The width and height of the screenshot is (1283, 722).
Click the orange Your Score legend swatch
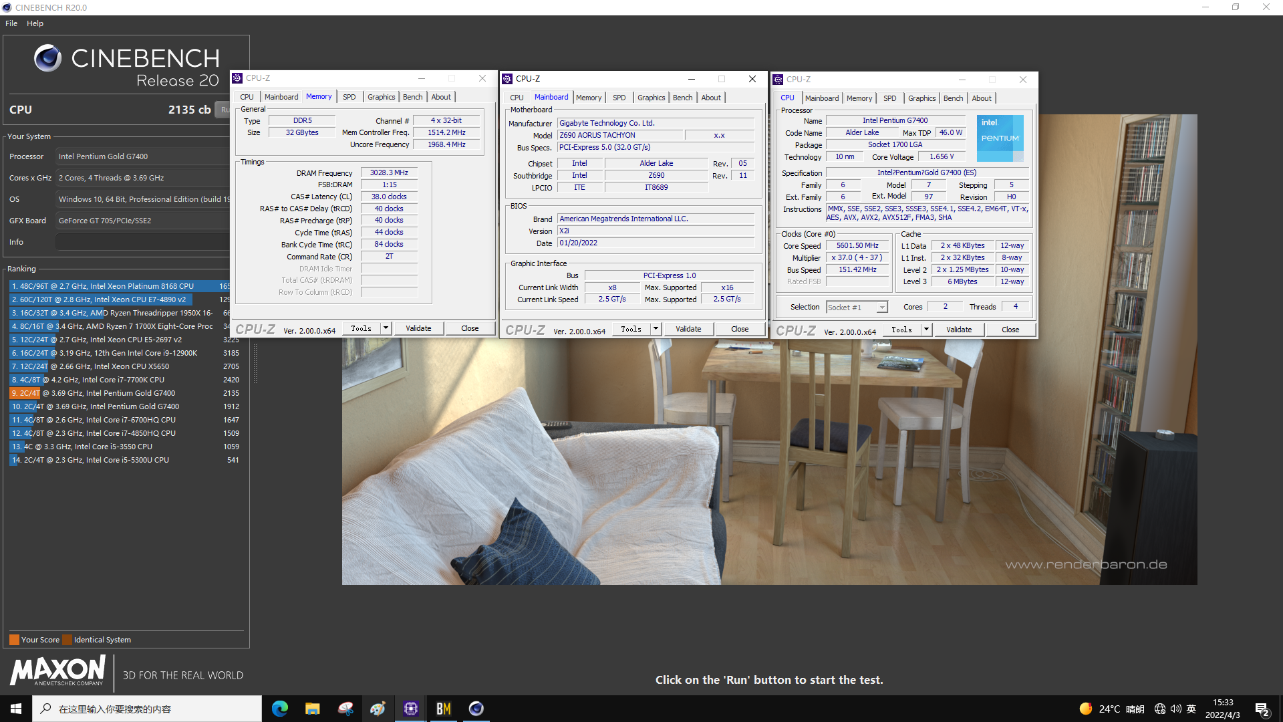14,640
